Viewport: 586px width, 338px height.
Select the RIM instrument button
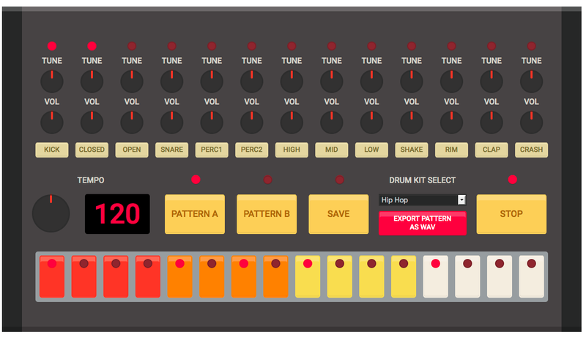point(451,150)
